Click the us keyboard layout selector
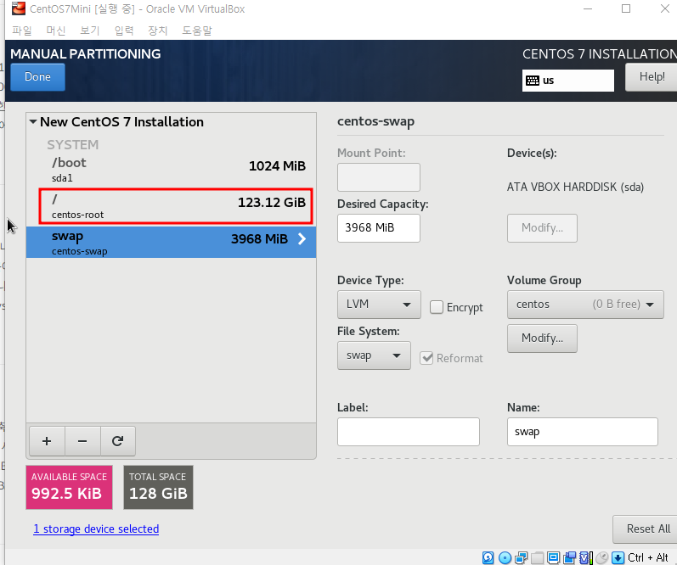 tap(567, 81)
